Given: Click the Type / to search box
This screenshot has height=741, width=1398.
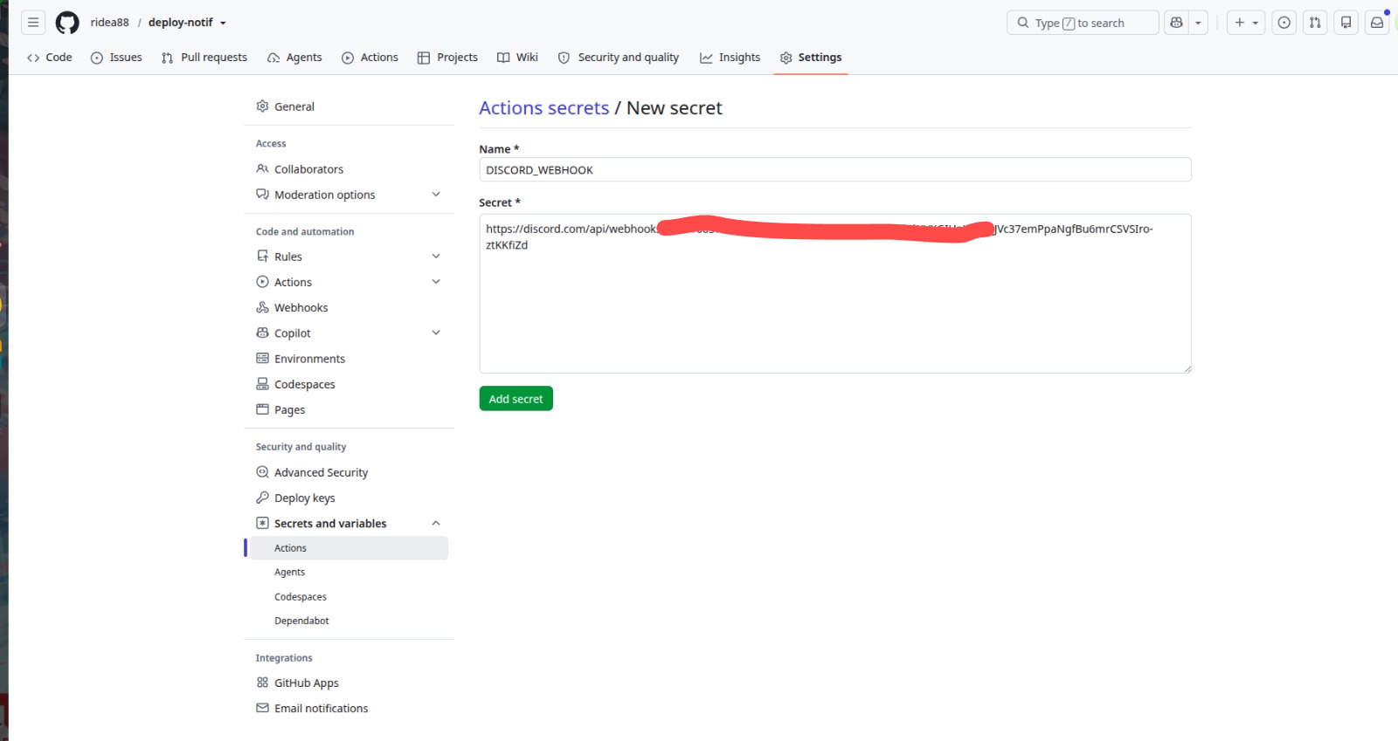Looking at the screenshot, I should [x=1083, y=23].
